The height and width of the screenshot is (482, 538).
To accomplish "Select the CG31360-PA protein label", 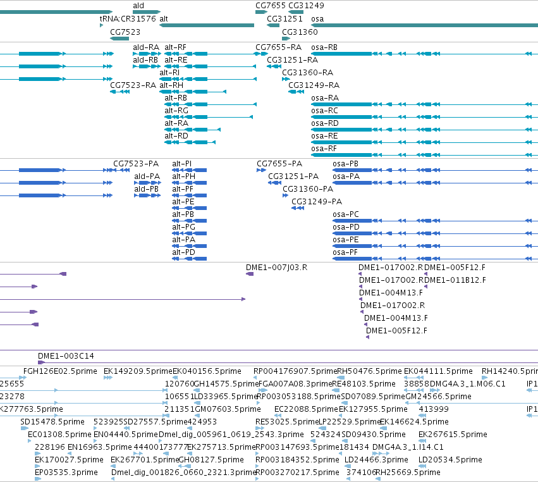I will pyautogui.click(x=308, y=189).
